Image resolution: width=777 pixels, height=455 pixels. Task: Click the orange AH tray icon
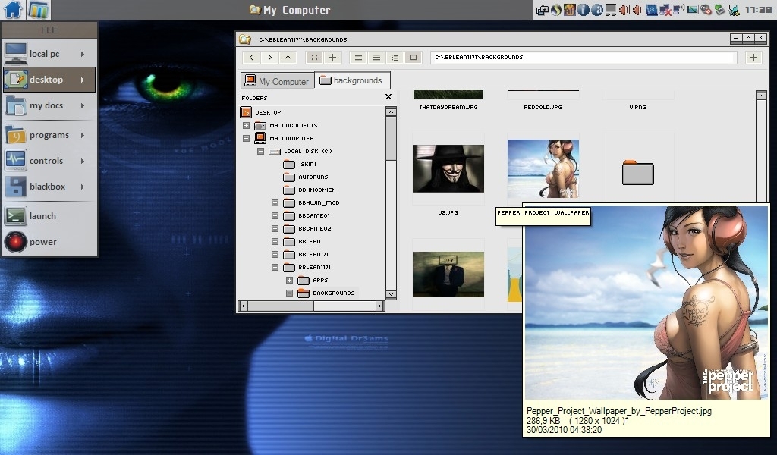click(569, 9)
